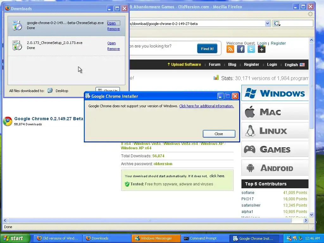Click the Login link next to Welcome Guest
The width and height of the screenshot is (324, 243).
pos(262,43)
